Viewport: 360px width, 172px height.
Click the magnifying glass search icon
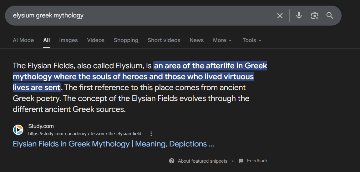330,16
